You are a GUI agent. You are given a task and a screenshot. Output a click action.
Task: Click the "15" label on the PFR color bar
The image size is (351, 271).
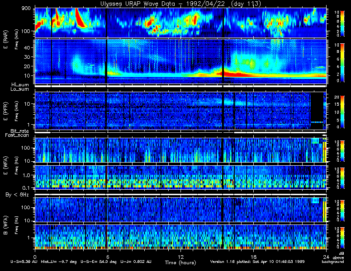pyautogui.click(x=337, y=104)
